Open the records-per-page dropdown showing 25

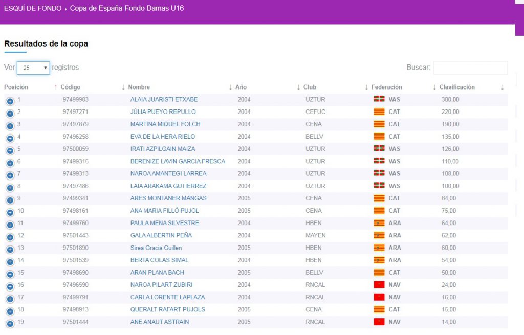click(x=33, y=68)
